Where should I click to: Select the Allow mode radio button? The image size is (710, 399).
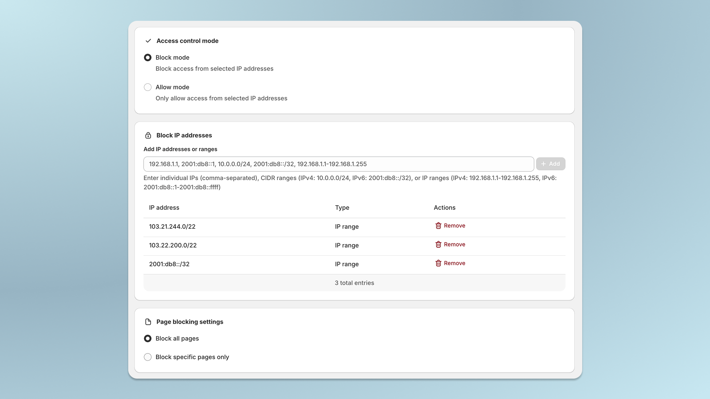click(148, 87)
